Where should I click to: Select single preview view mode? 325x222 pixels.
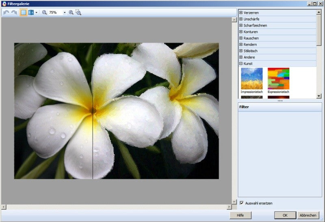24,13
